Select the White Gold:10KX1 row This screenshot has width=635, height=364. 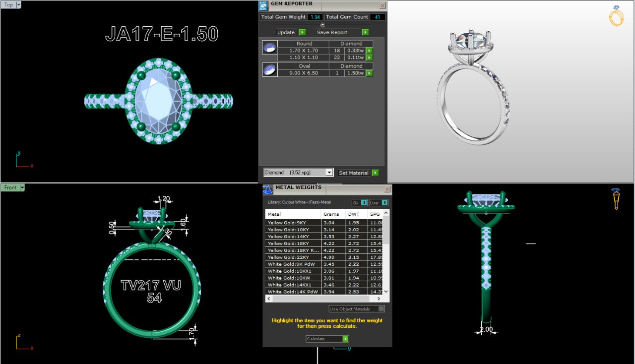coord(324,271)
